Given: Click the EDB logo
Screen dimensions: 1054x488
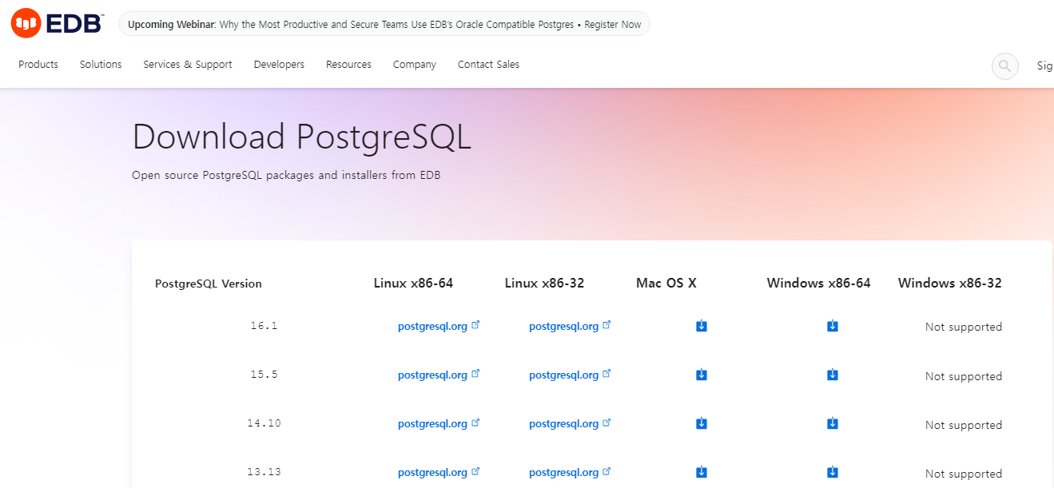Looking at the screenshot, I should (57, 23).
